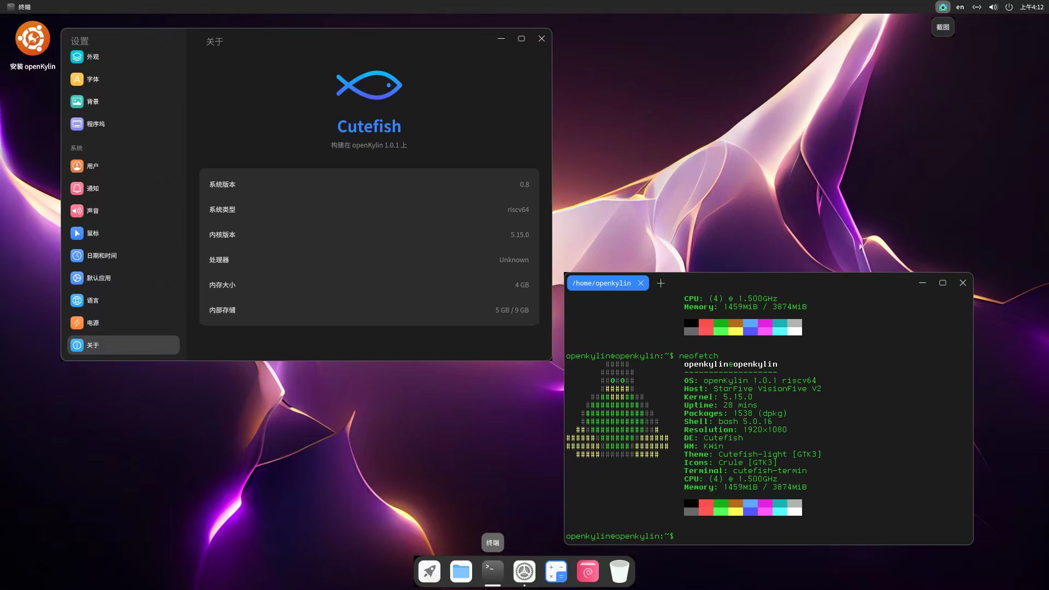Click the 处理器 Unknown row

click(369, 260)
